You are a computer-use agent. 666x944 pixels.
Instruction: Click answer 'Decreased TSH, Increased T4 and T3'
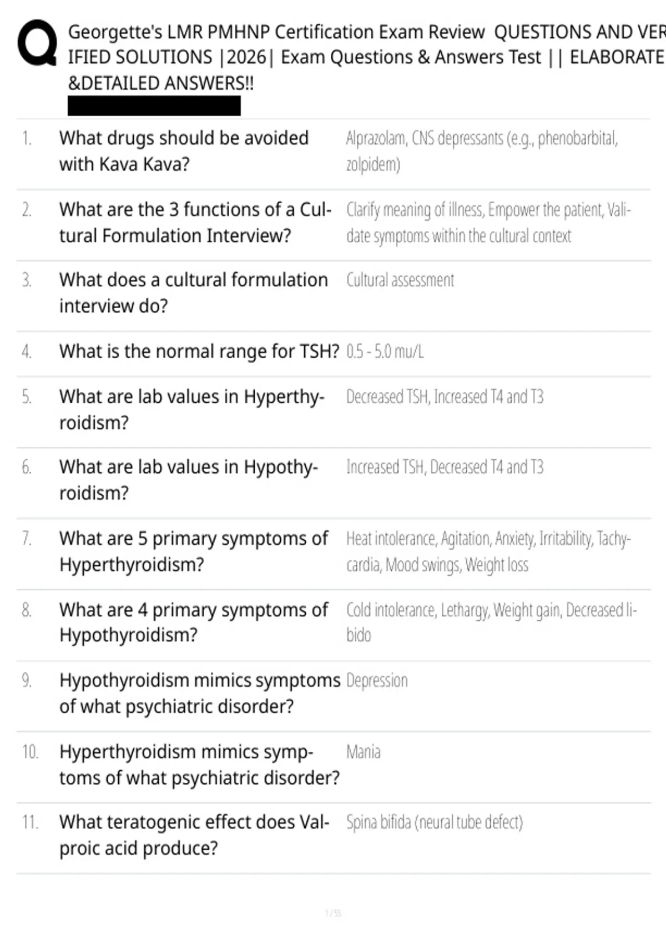pyautogui.click(x=445, y=396)
